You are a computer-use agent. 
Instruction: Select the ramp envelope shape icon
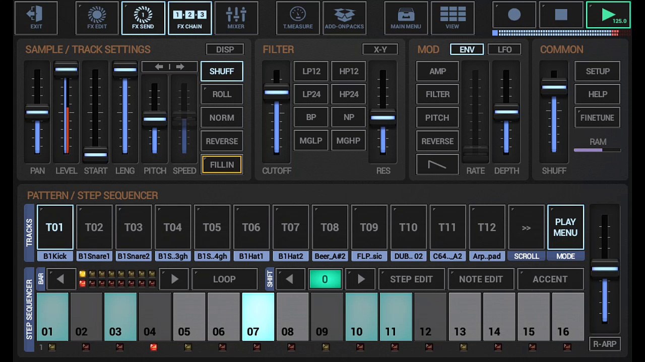(x=437, y=164)
